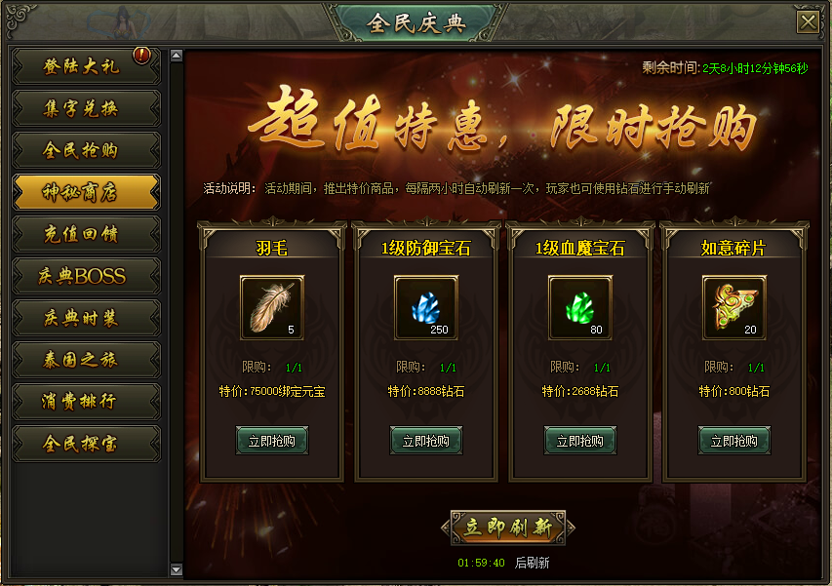Open the 集字兑换 tab
Image resolution: width=832 pixels, height=586 pixels.
click(x=86, y=108)
